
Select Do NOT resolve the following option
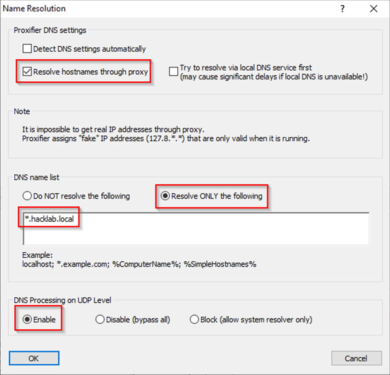27,196
